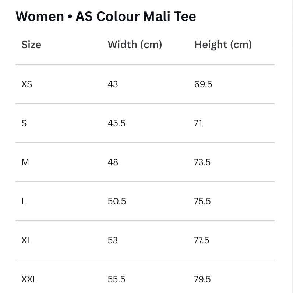This screenshot has height=293, width=293.
Task: Select the 69.5 height value
Action: point(203,84)
